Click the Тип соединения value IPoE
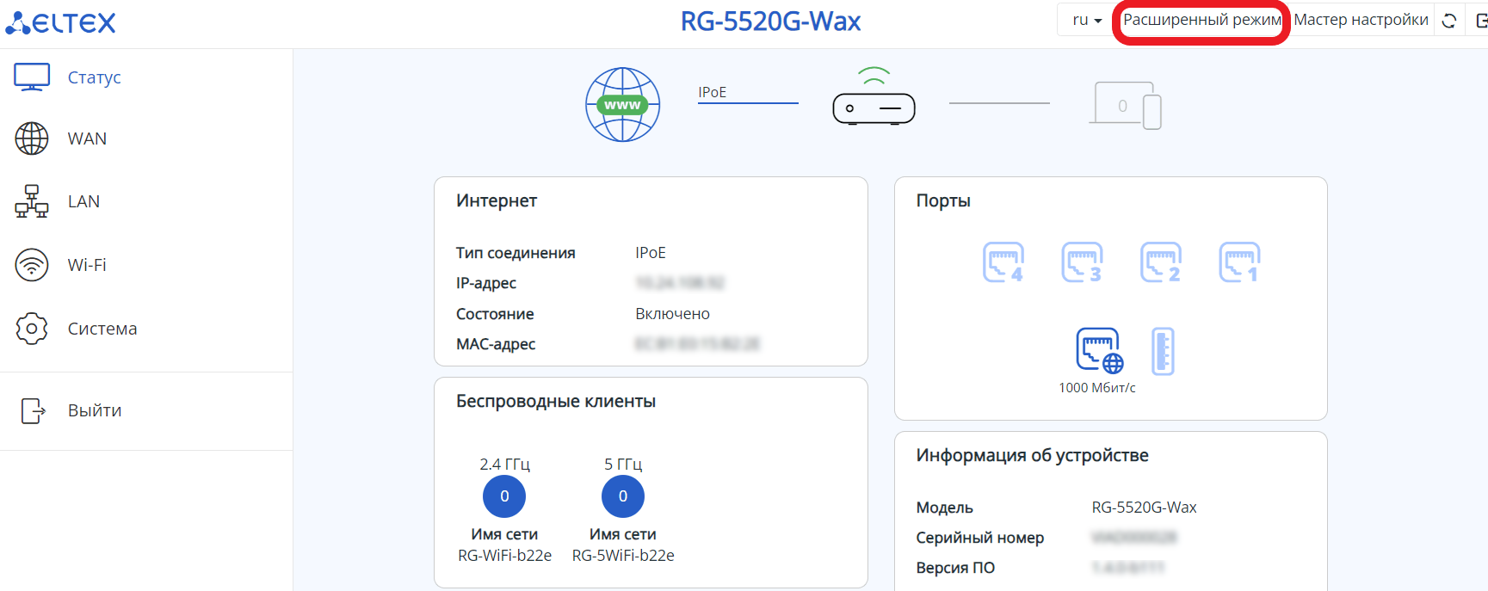 point(651,253)
